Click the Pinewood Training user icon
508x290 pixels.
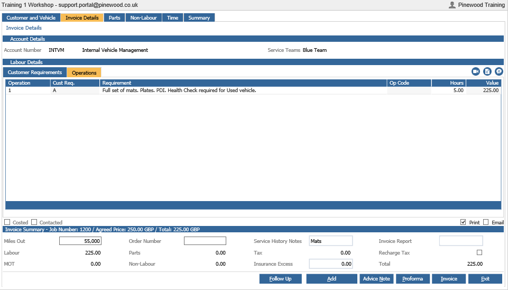coord(452,5)
